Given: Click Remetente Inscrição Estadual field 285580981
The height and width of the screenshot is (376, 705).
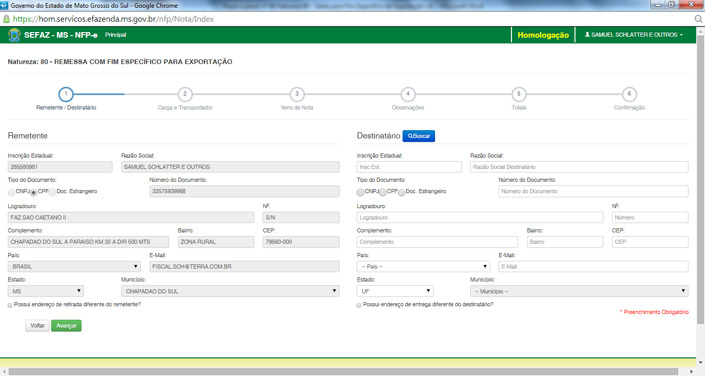Looking at the screenshot, I should 60,167.
